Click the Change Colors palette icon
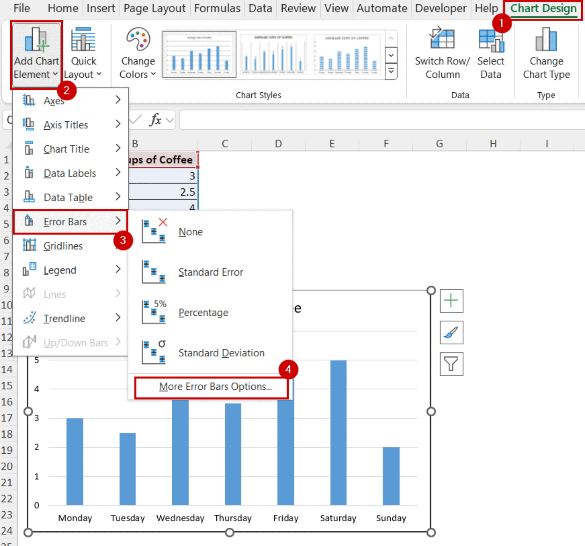The width and height of the screenshot is (585, 546). coord(137,40)
